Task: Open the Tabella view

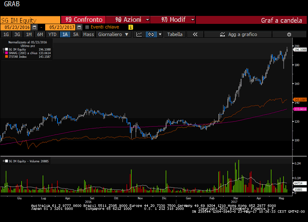Action: (175, 34)
